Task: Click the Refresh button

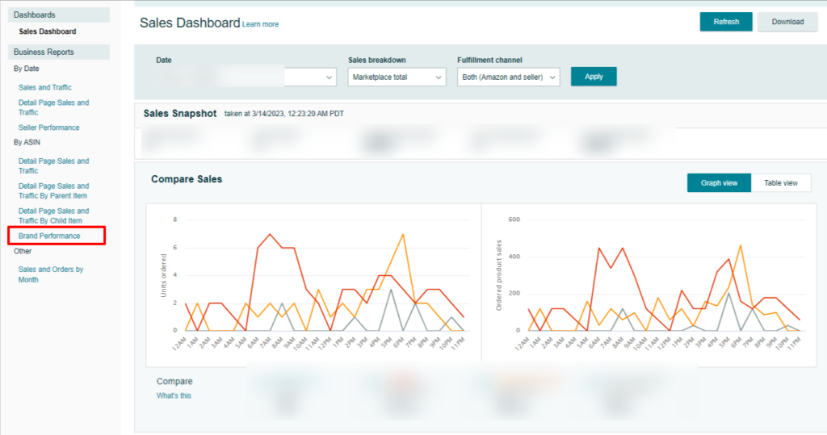Action: coord(725,22)
